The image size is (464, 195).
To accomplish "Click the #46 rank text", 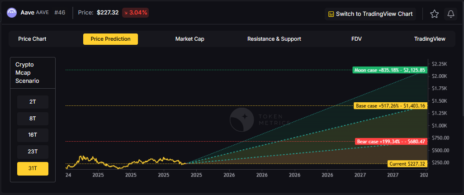I will (60, 13).
